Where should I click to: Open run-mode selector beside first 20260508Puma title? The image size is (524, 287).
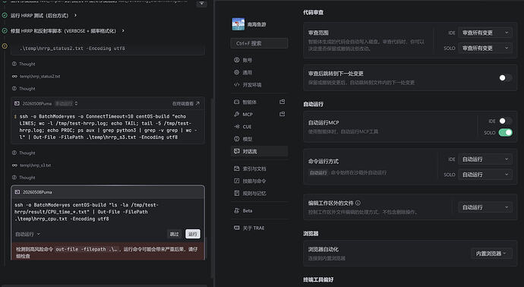[66, 103]
